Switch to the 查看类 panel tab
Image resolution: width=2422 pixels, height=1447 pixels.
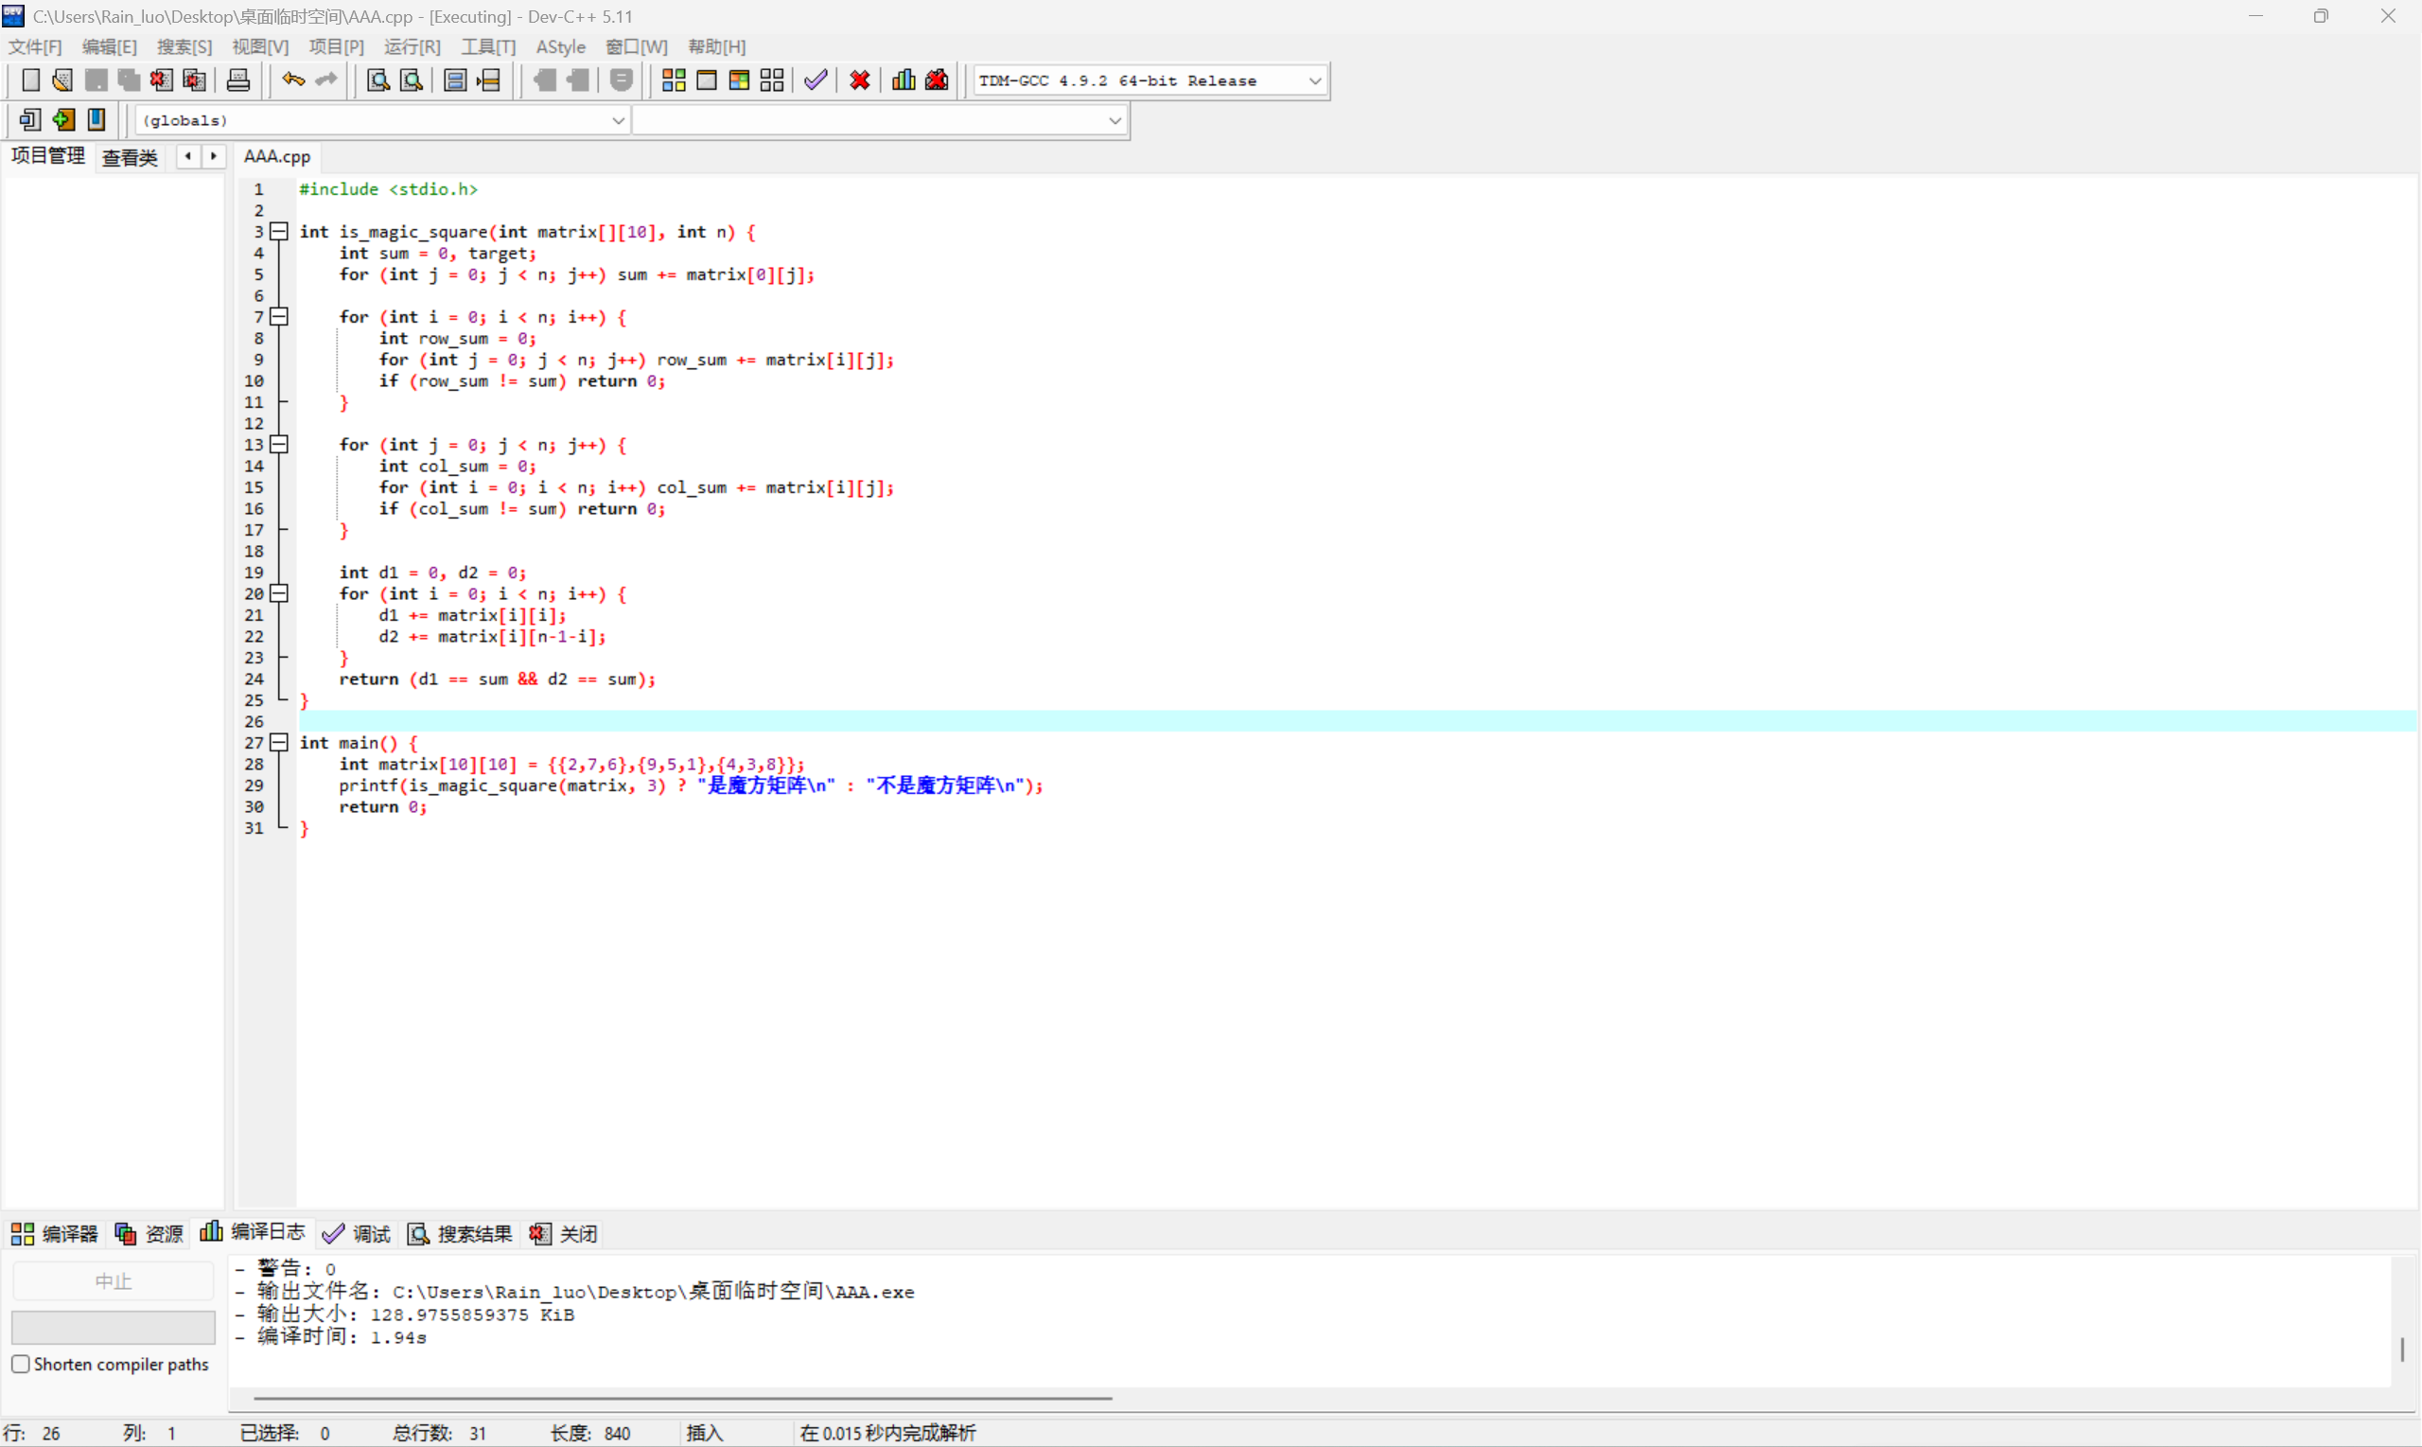130,157
